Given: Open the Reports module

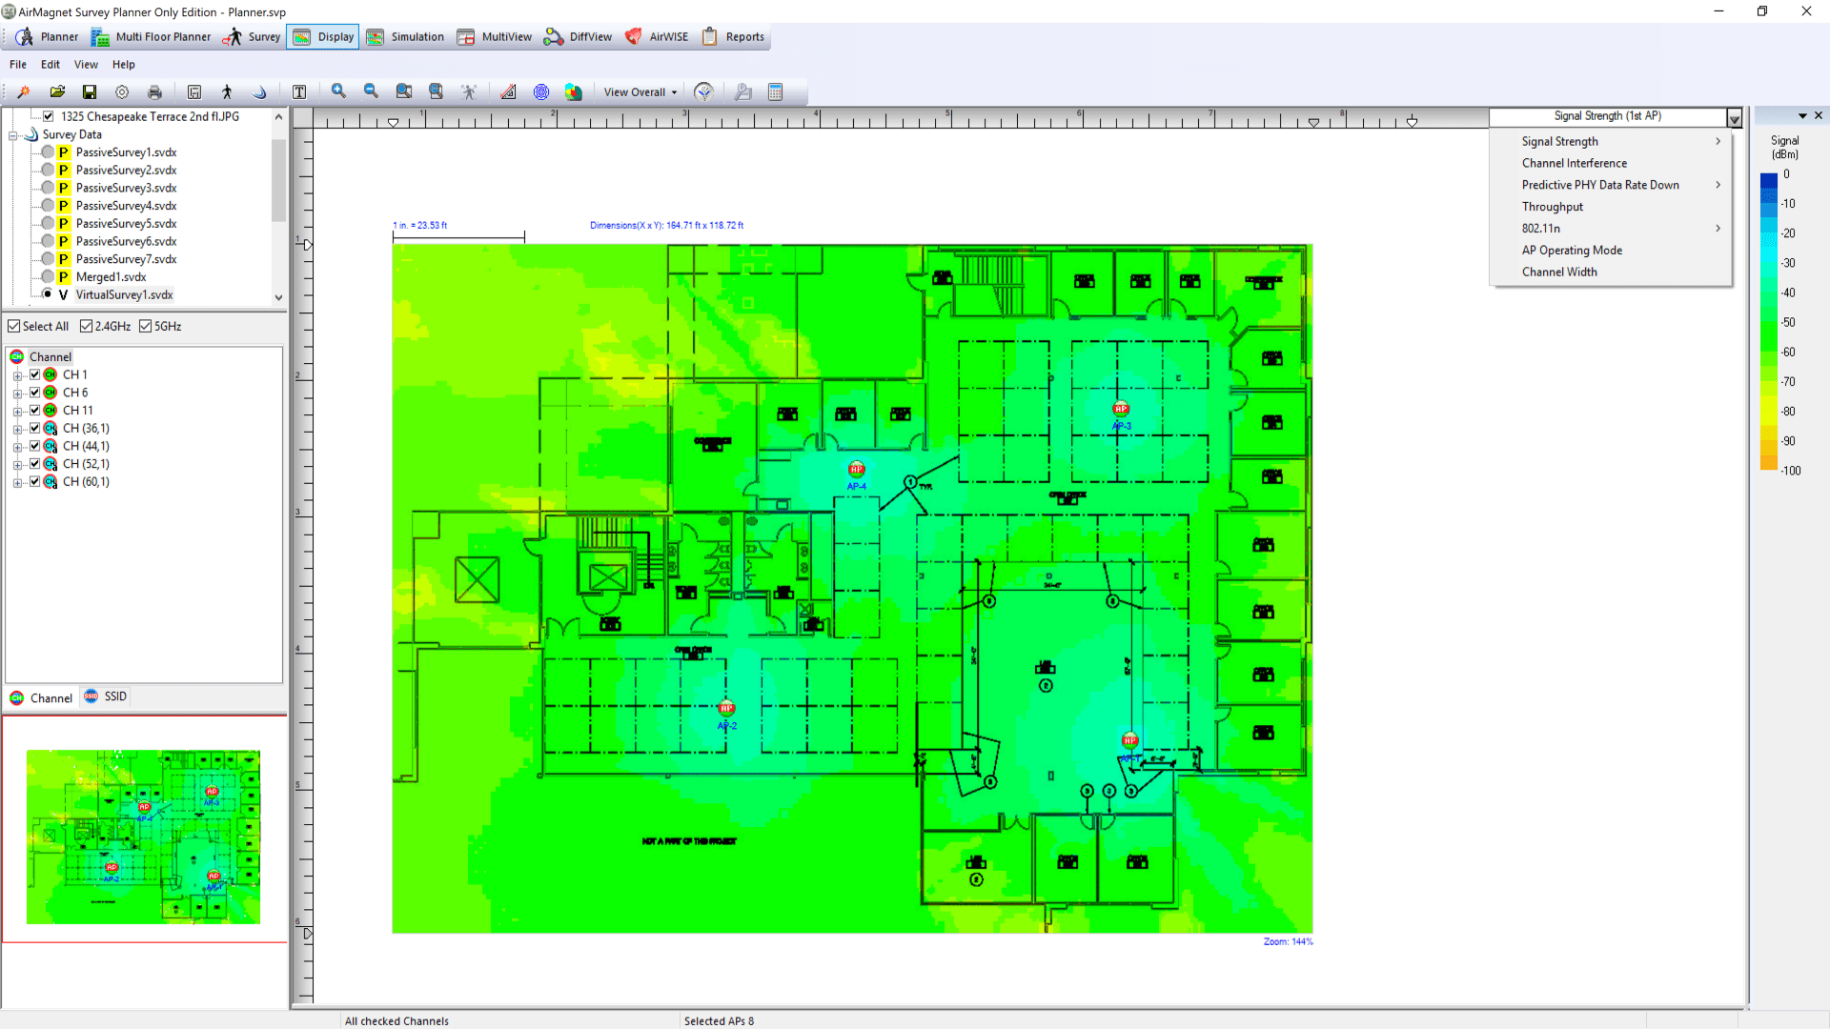Looking at the screenshot, I should 733,36.
